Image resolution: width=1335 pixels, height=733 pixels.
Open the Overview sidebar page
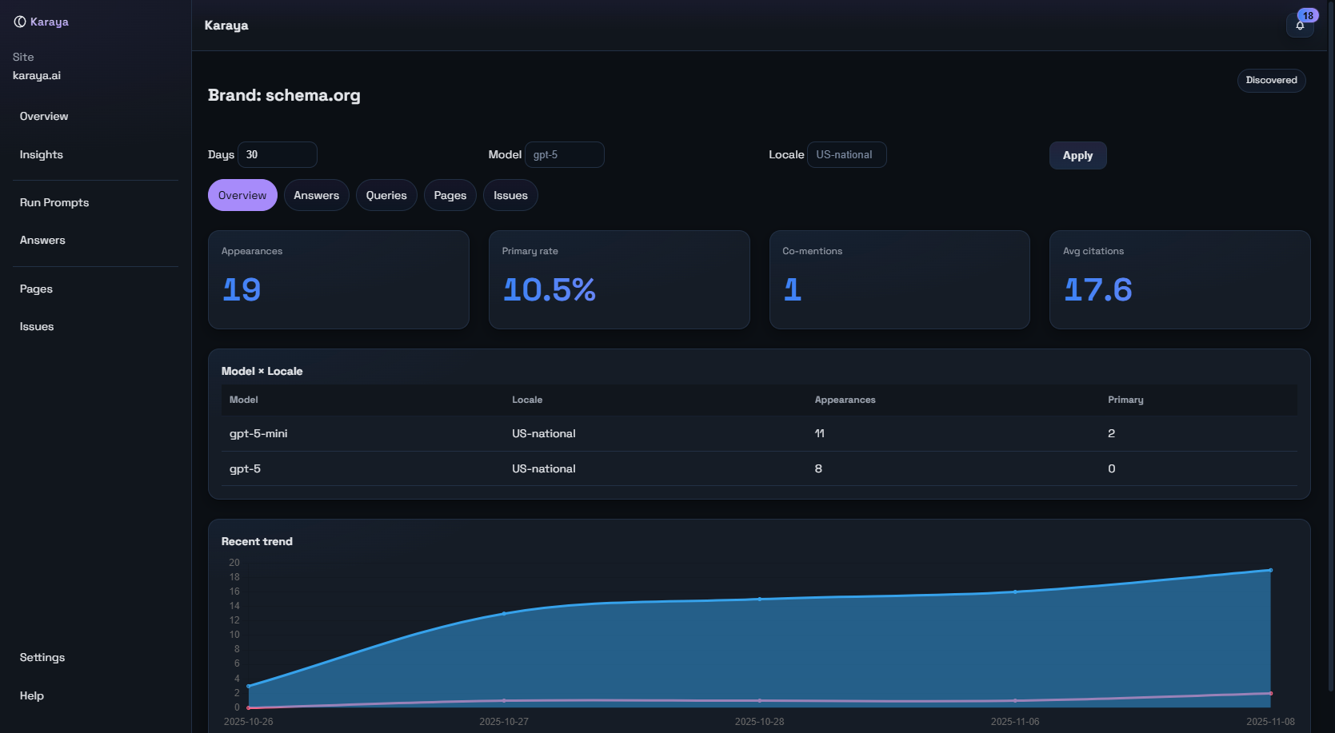tap(44, 116)
